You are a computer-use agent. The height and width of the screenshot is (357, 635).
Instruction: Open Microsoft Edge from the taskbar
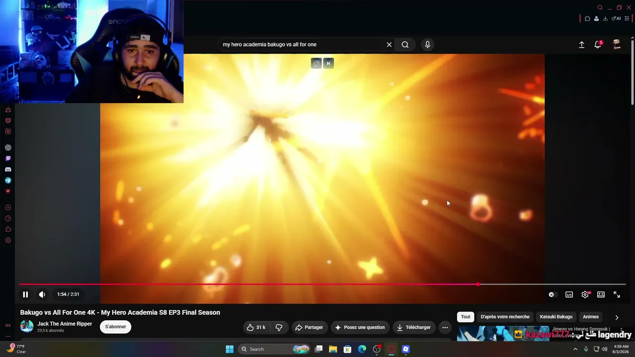click(x=362, y=349)
